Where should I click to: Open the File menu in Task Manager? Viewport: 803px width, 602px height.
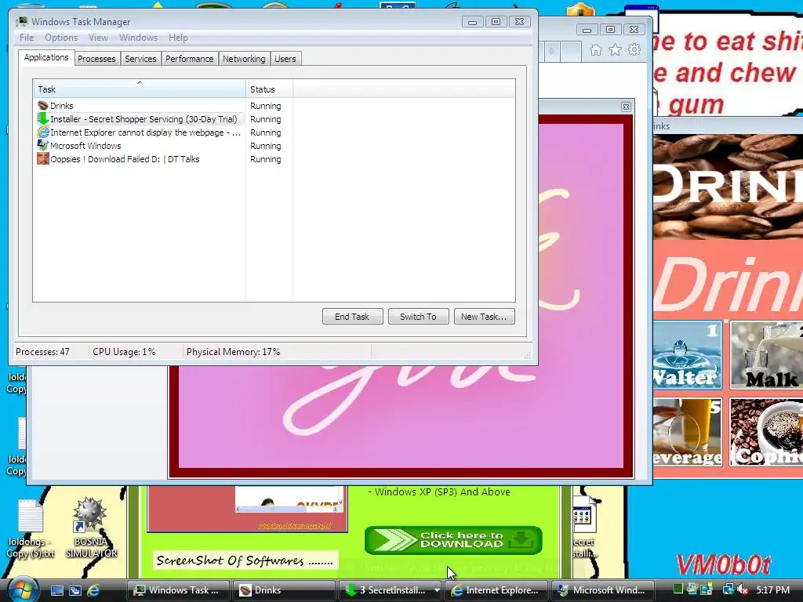[x=27, y=38]
